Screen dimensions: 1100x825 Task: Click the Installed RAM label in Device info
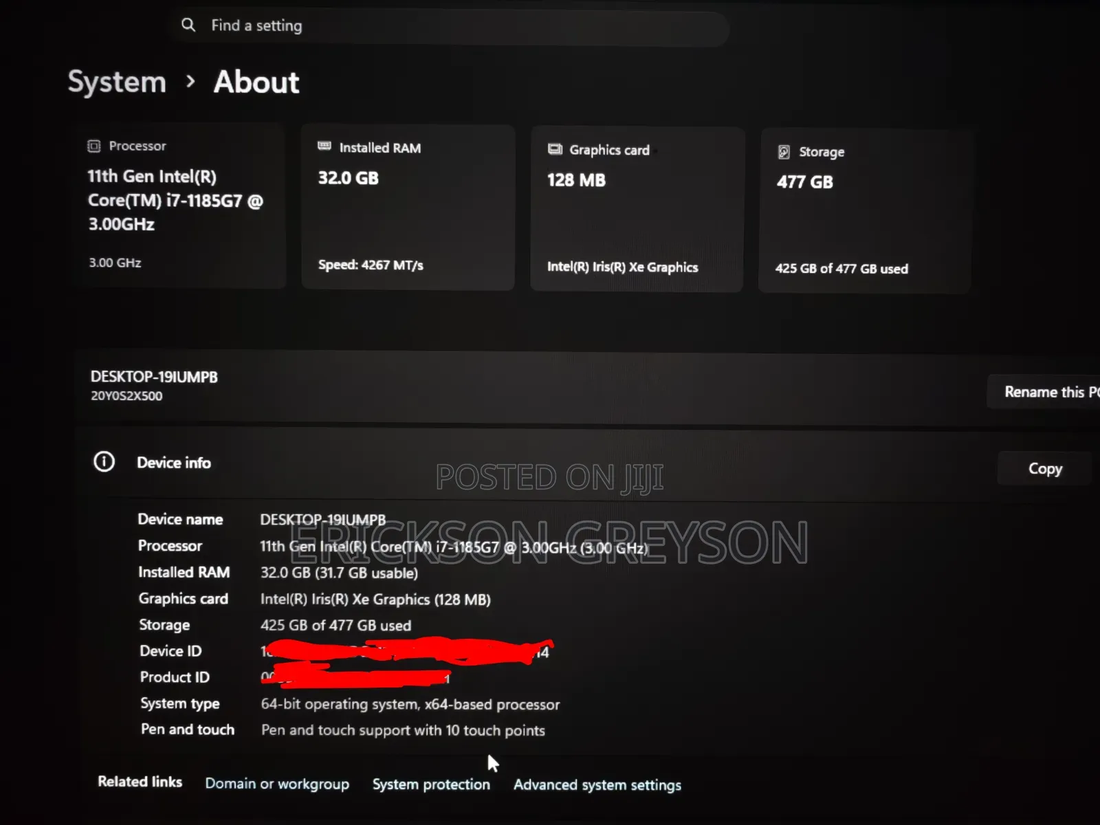(x=184, y=572)
